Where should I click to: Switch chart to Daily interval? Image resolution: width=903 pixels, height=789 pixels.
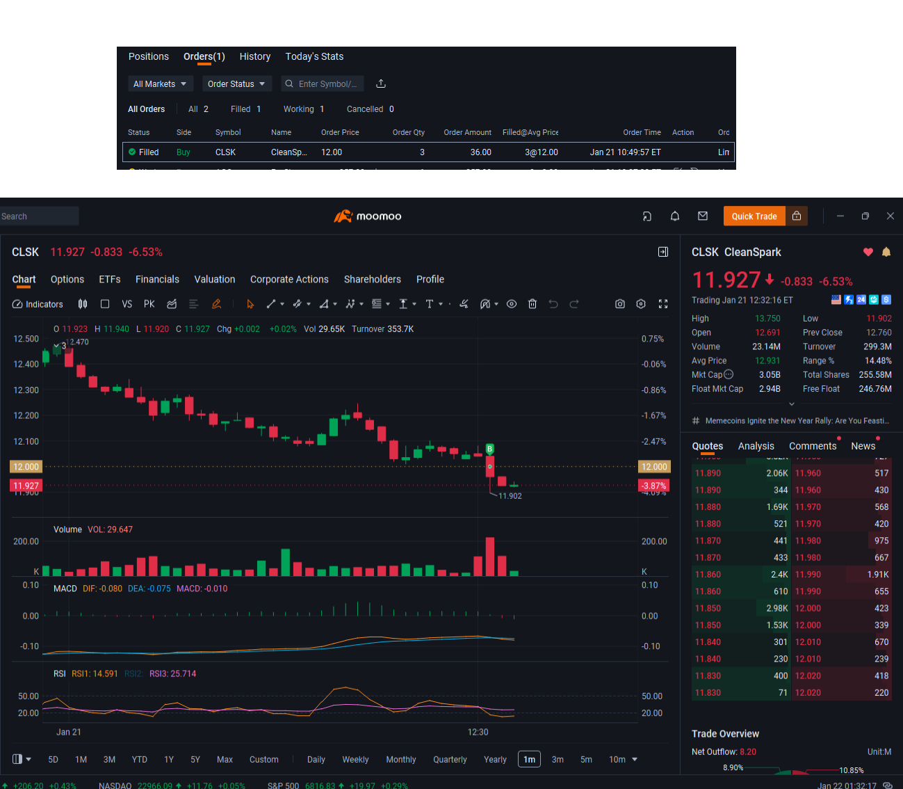pyautogui.click(x=316, y=759)
